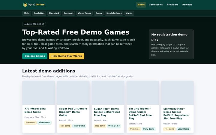This screenshot has height=135, width=216.
Task: Click the Igraj Online logo icon
Action: click(25, 5)
